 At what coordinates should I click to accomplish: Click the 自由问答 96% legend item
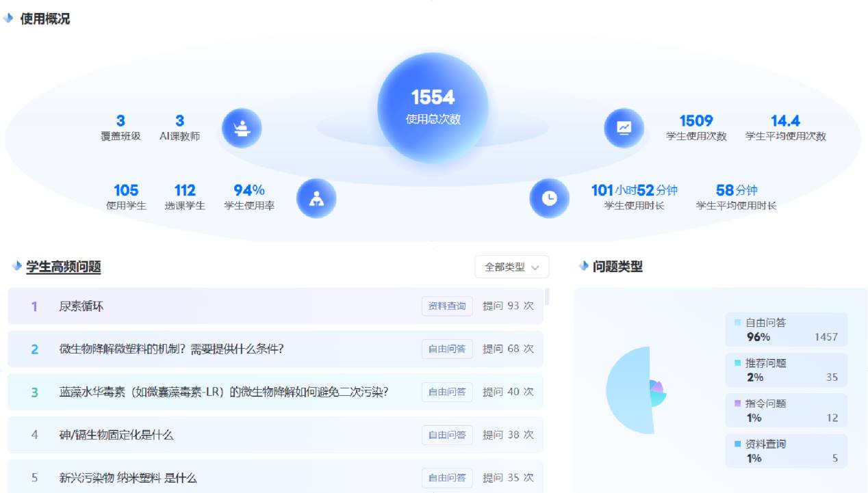pyautogui.click(x=786, y=329)
